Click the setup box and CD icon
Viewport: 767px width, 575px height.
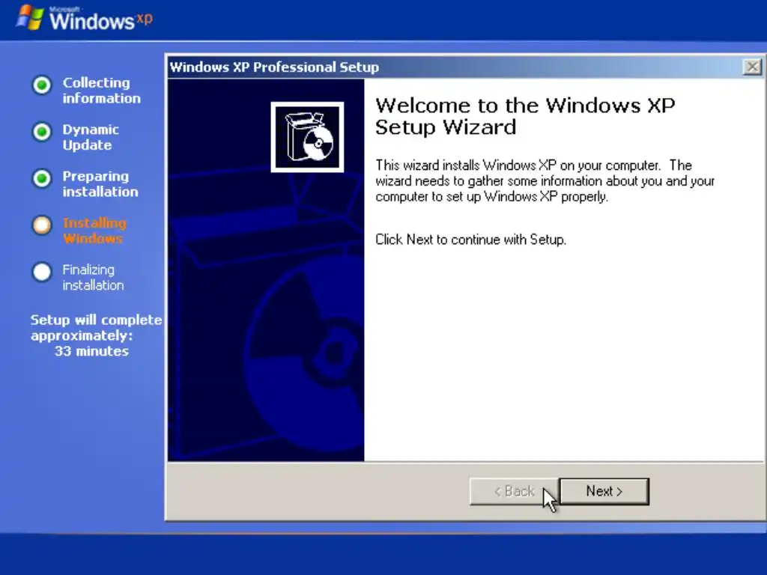tap(307, 137)
